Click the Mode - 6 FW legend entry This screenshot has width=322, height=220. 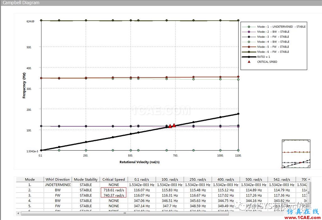click(x=265, y=52)
